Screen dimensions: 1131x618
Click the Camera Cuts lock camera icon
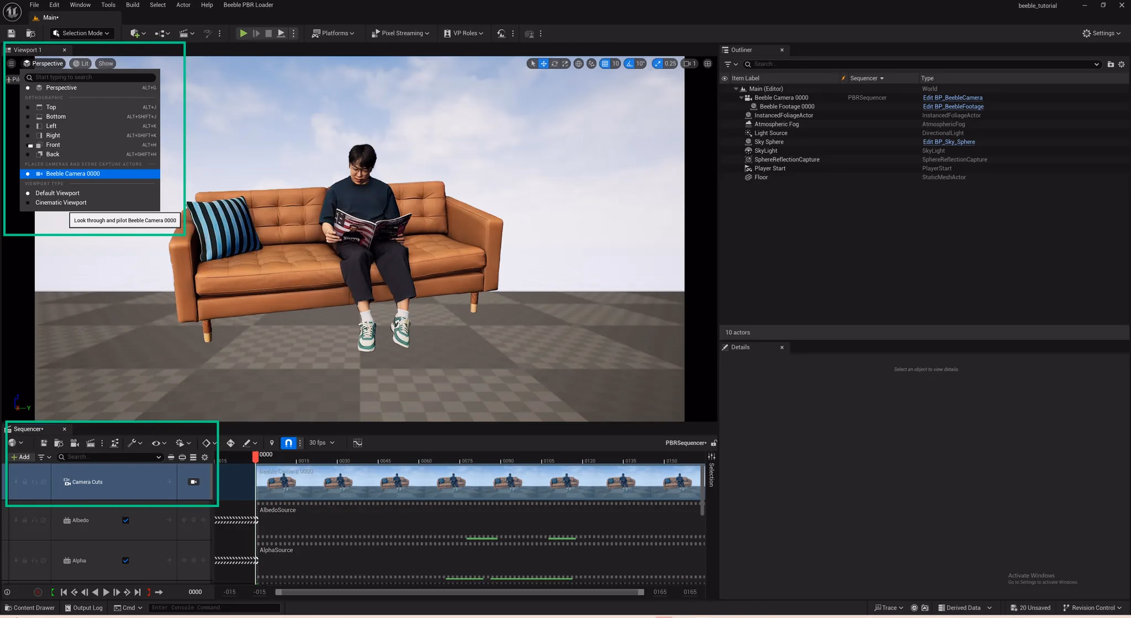pos(193,482)
